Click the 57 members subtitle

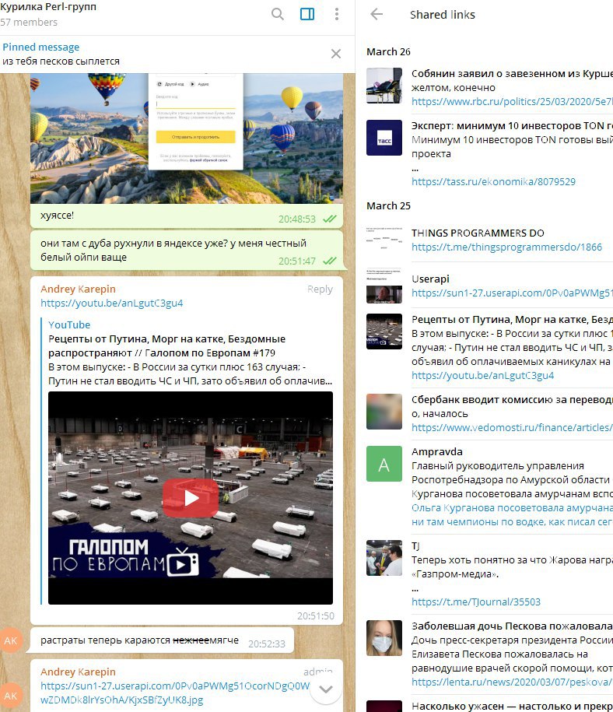pos(29,23)
